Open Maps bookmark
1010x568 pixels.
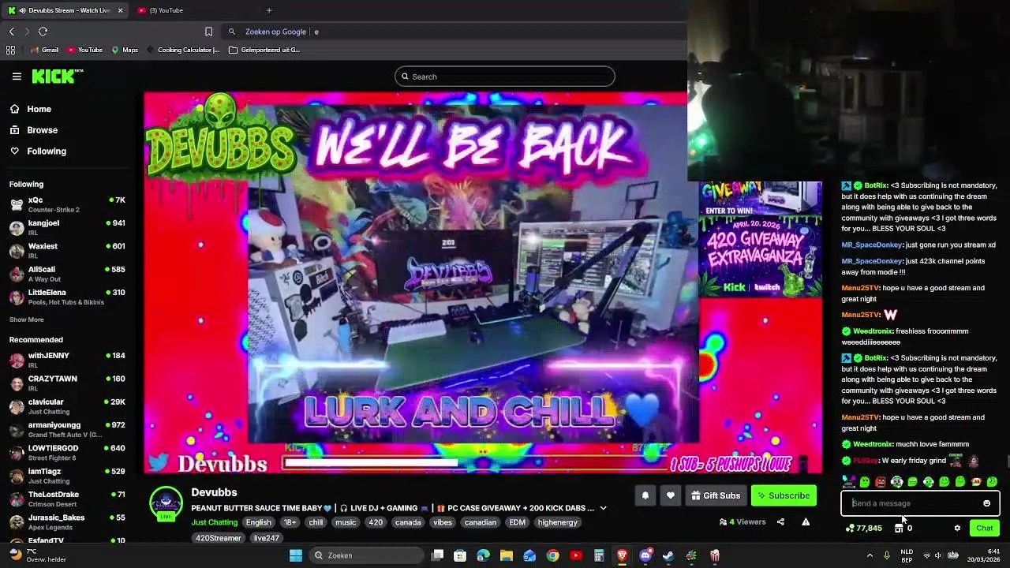[x=125, y=50]
